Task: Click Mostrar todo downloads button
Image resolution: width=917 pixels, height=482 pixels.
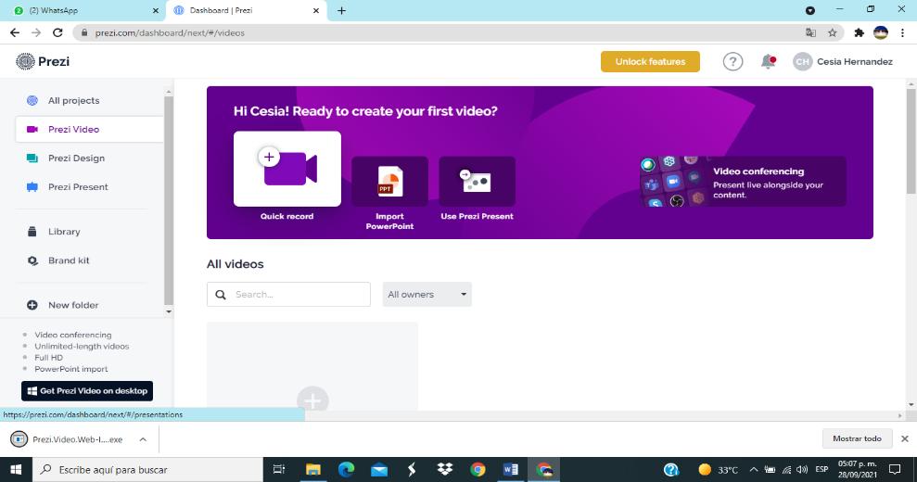Action: [857, 438]
